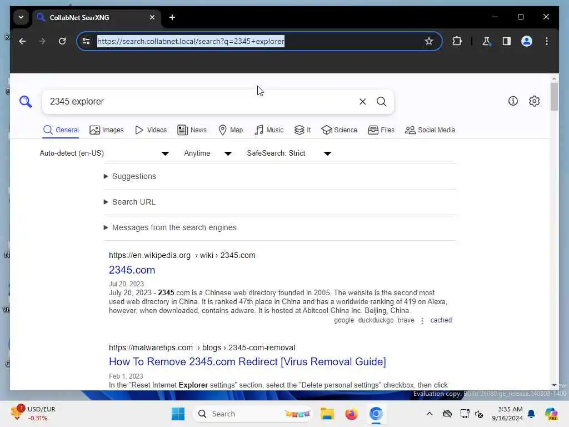The width and height of the screenshot is (569, 427).
Task: Toggle the browser side panel
Action: (507, 41)
